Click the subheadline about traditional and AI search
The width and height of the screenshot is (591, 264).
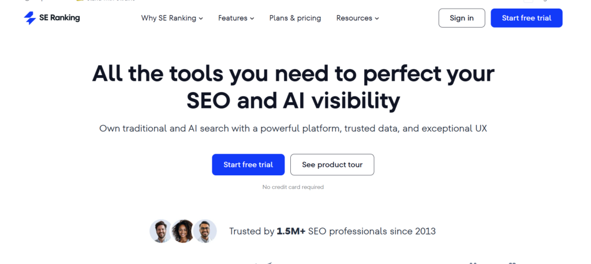tap(293, 129)
